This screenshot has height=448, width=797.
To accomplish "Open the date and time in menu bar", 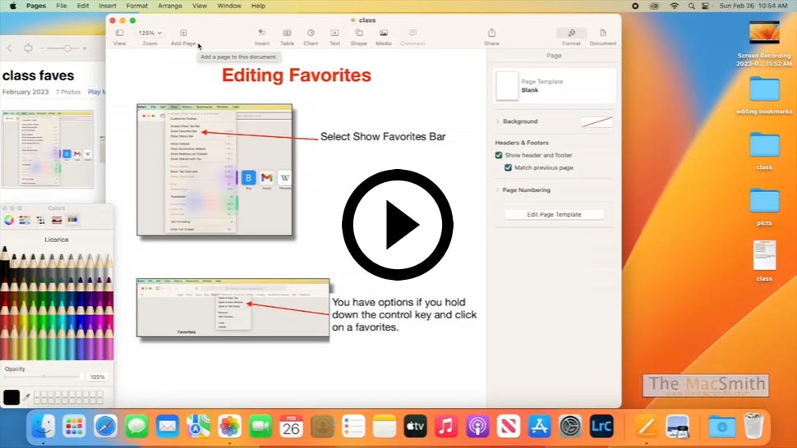I will coord(753,6).
